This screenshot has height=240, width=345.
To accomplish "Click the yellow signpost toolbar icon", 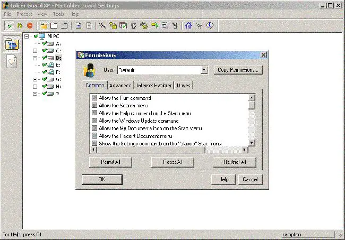I will click(x=154, y=26).
